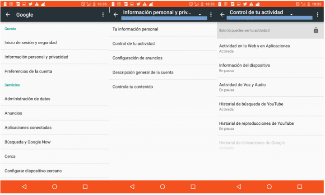Open Preferencias de la cuenta

pyautogui.click(x=55, y=71)
